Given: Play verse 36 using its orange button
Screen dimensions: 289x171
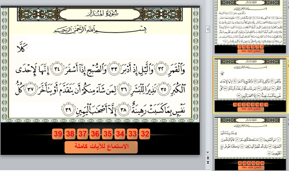Looking at the screenshot, I should (95, 134).
